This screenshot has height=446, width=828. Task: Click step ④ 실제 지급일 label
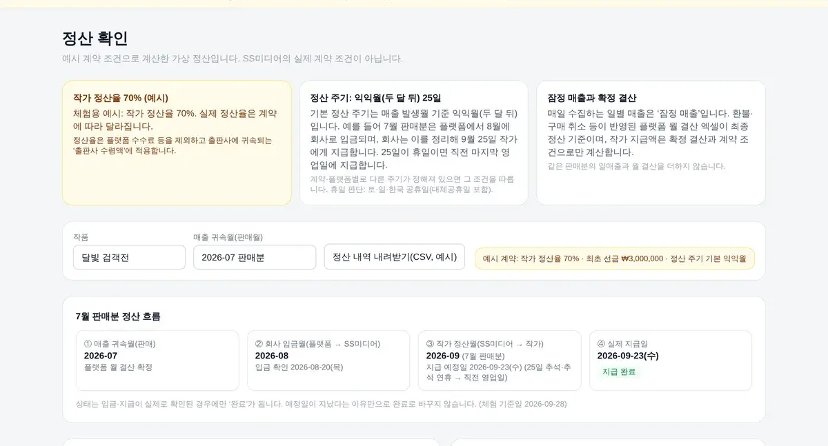pos(622,344)
